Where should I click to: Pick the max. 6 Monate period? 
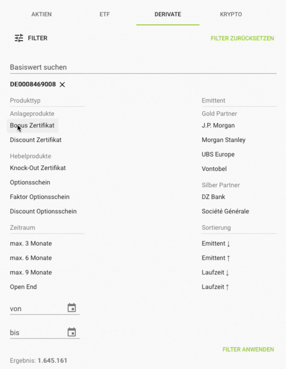[31, 258]
